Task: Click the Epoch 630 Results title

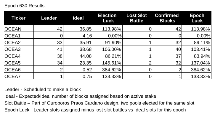Action: pyautogui.click(x=25, y=6)
